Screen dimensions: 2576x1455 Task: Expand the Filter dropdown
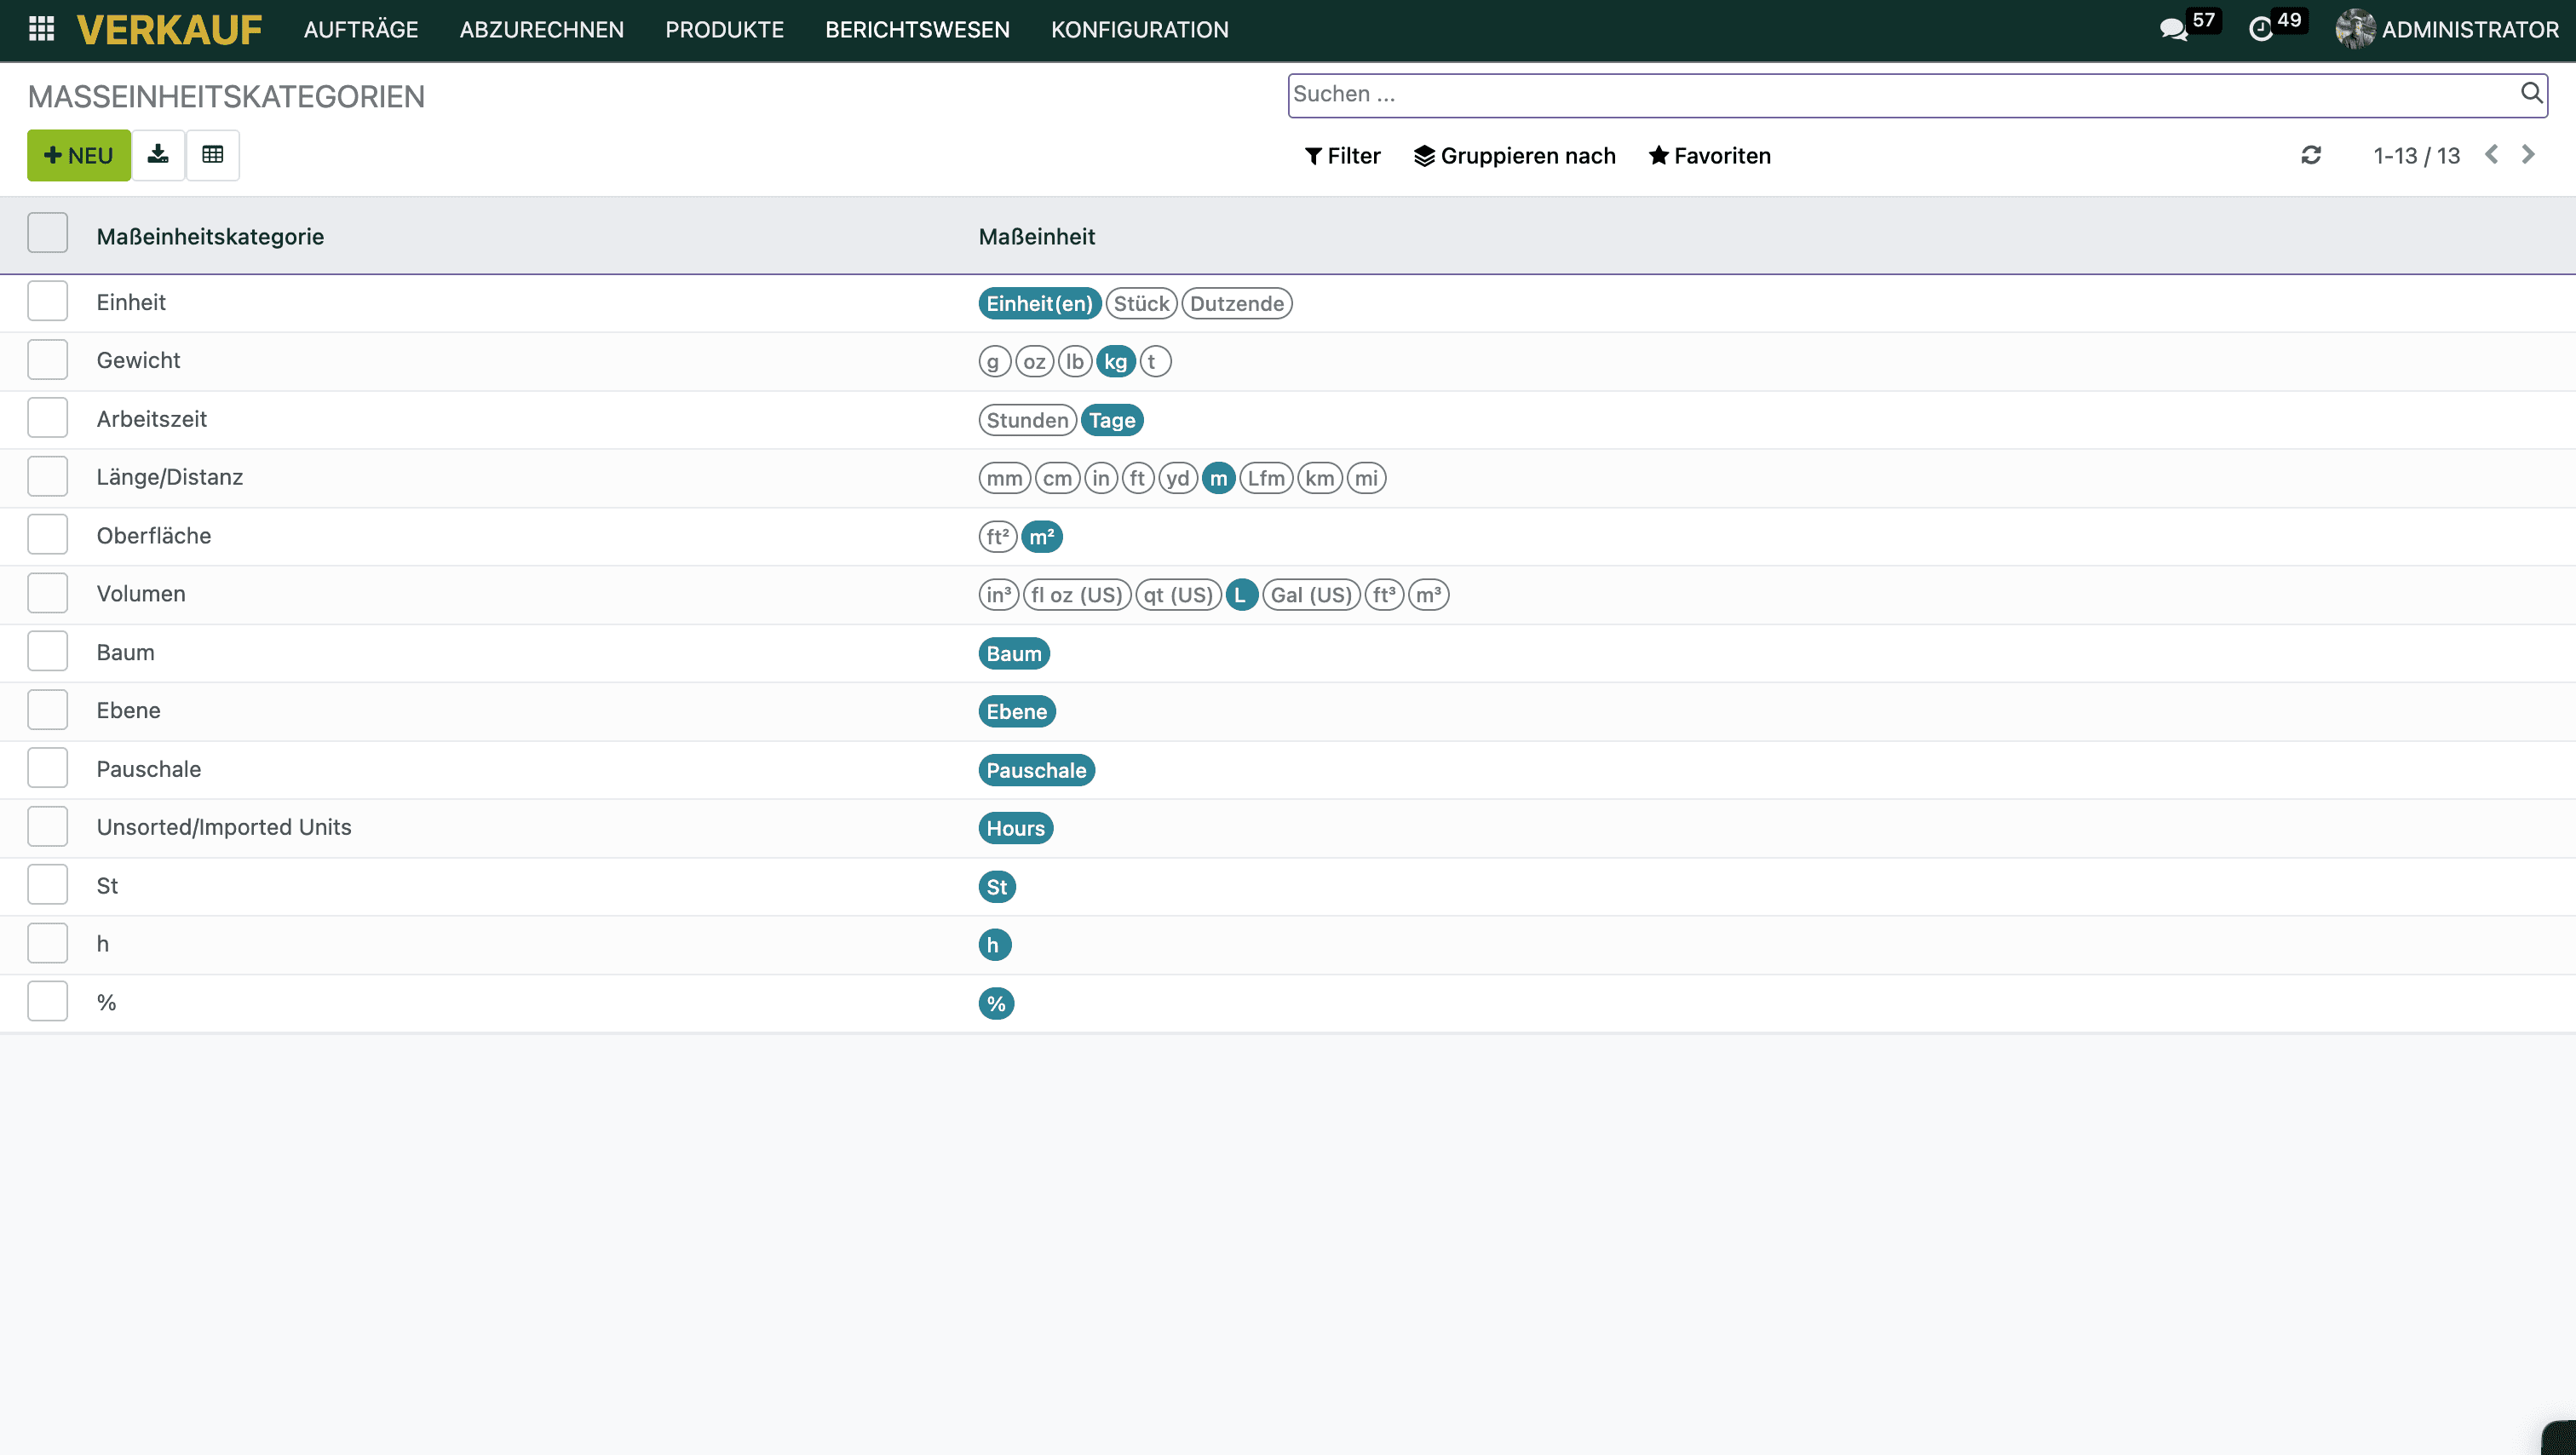(x=1342, y=156)
